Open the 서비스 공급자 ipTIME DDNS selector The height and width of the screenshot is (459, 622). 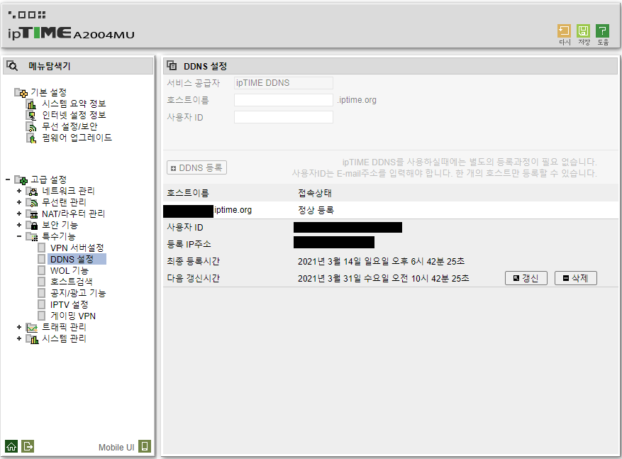(283, 83)
